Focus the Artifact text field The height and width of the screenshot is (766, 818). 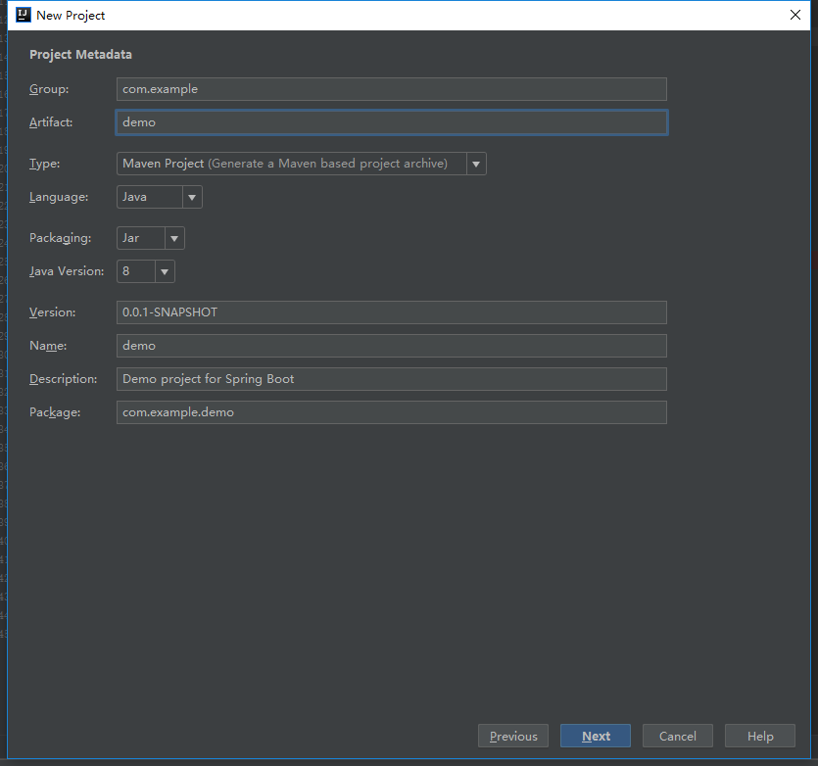(391, 122)
